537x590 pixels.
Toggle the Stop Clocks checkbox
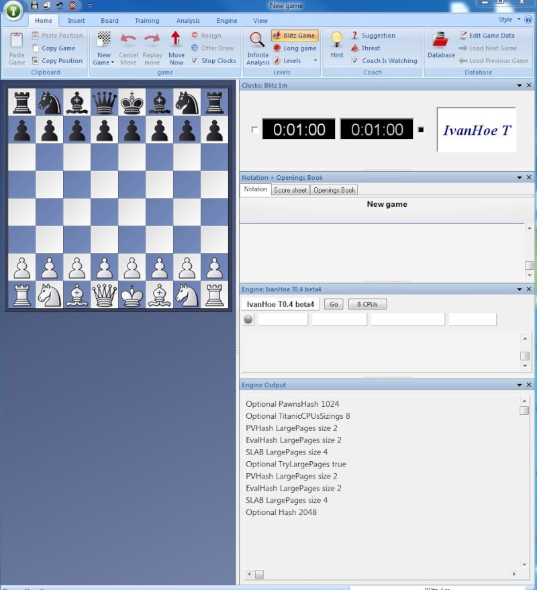(x=195, y=60)
